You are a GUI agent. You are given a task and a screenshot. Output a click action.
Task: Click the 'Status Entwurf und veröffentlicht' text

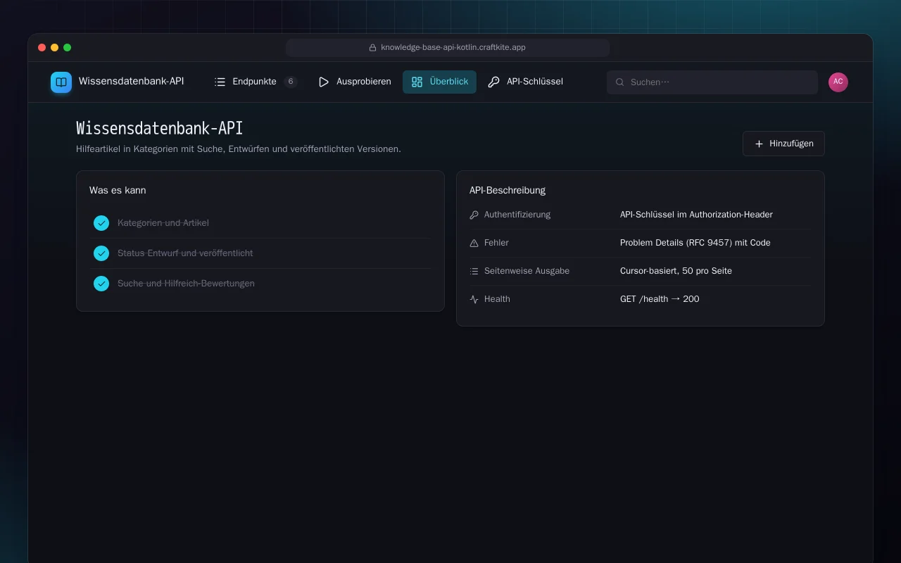click(x=185, y=253)
